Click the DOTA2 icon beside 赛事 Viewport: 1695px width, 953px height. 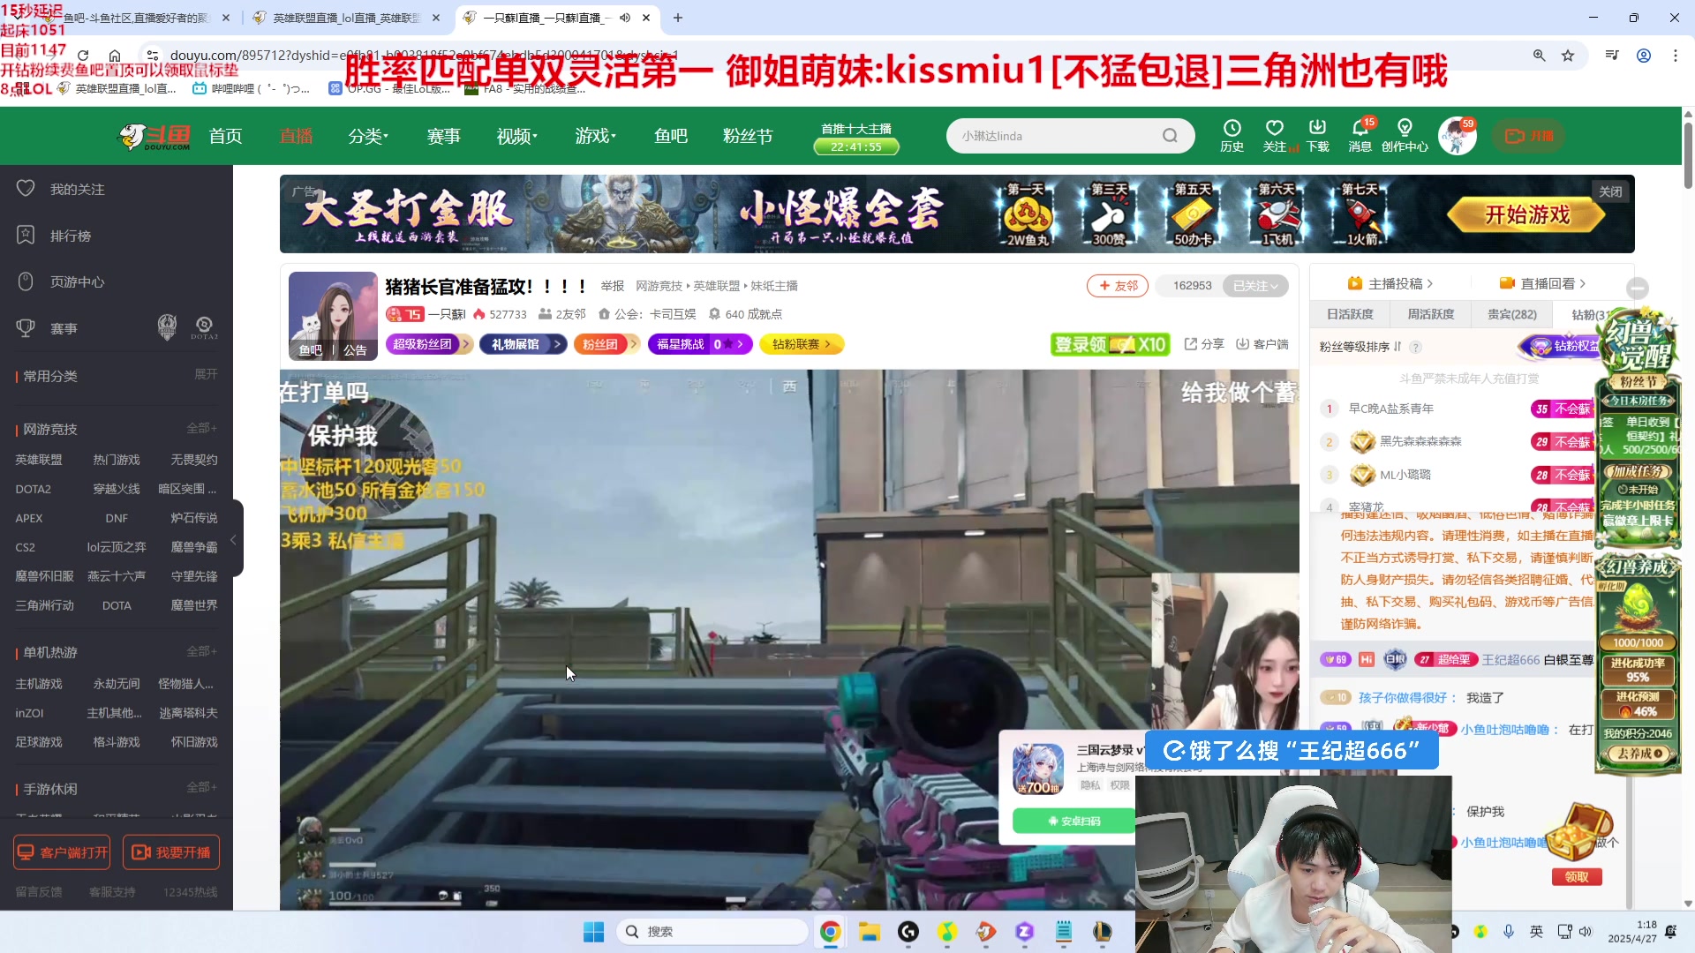[x=204, y=327]
